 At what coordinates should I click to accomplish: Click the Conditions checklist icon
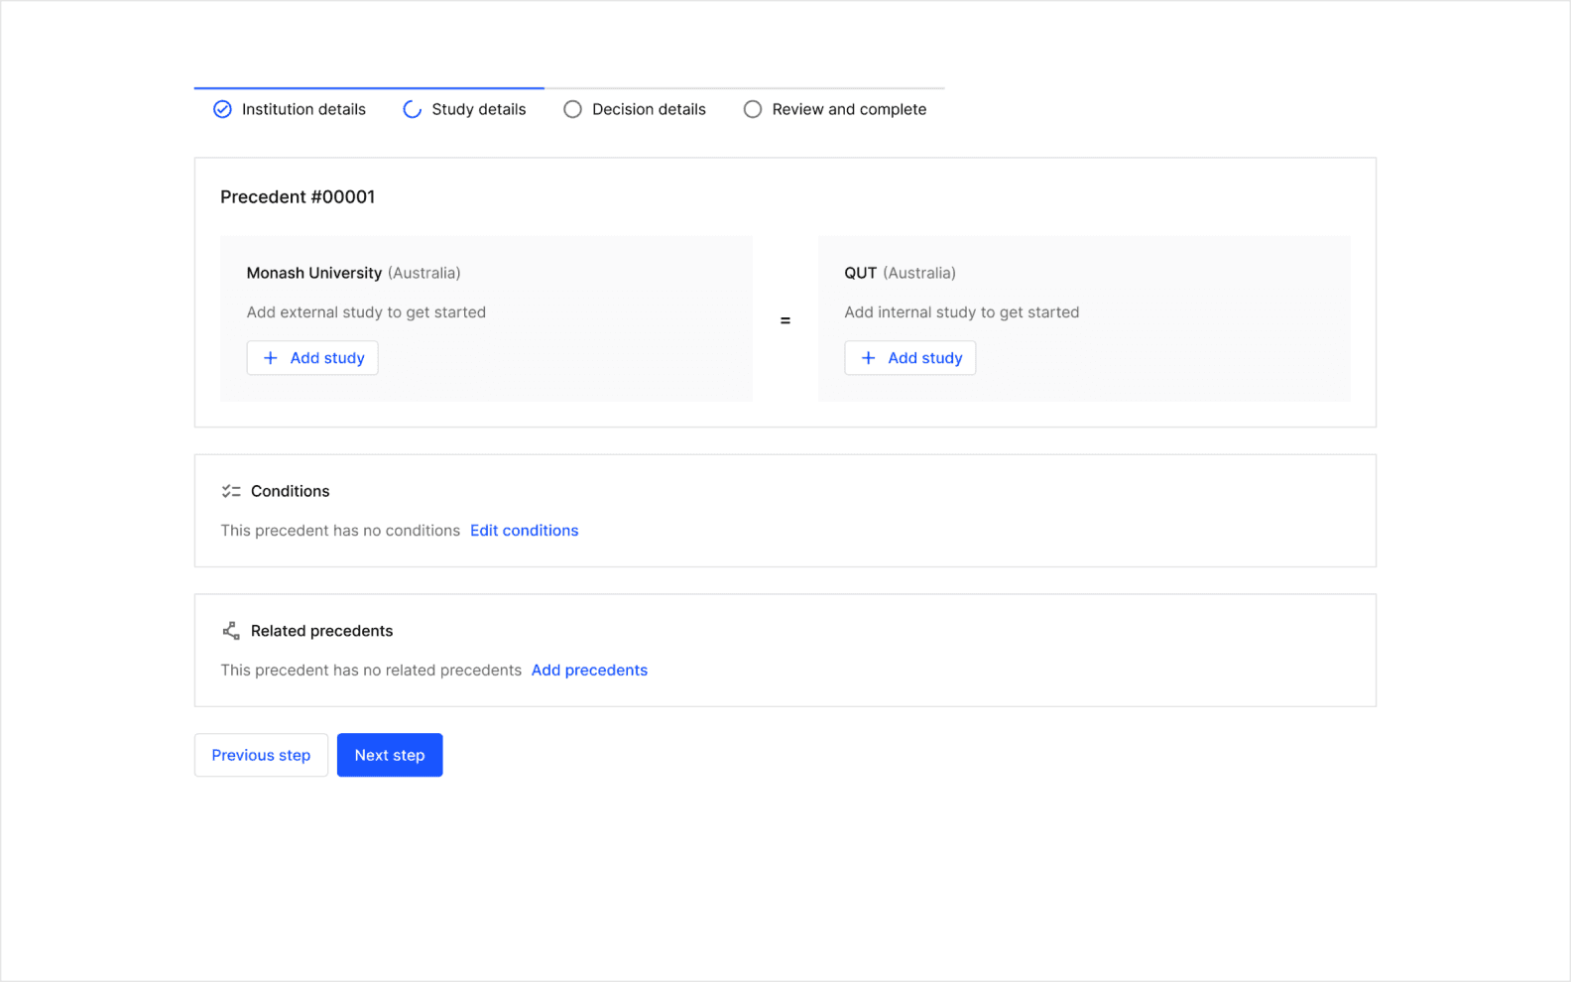[x=231, y=491]
